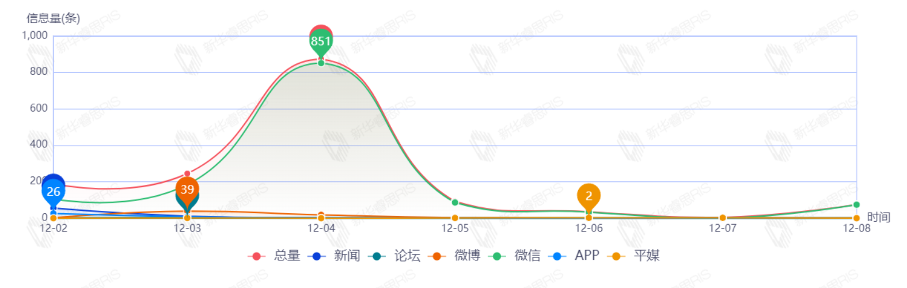Screen dimensions: 907x288
Task: Click the green 微信 legend color marker
Action: click(x=497, y=256)
